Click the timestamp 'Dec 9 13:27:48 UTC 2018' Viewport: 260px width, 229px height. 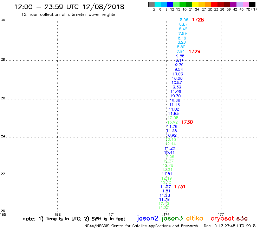pyautogui.click(x=230, y=226)
